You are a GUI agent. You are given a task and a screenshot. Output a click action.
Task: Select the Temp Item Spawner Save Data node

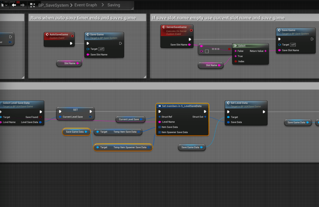click(123, 147)
